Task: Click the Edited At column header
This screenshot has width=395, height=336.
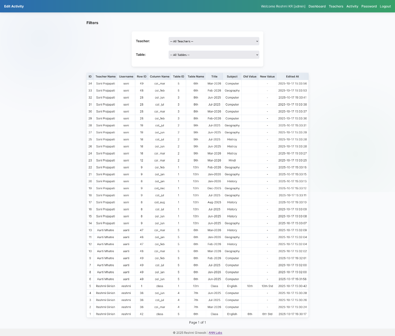Action: click(292, 77)
